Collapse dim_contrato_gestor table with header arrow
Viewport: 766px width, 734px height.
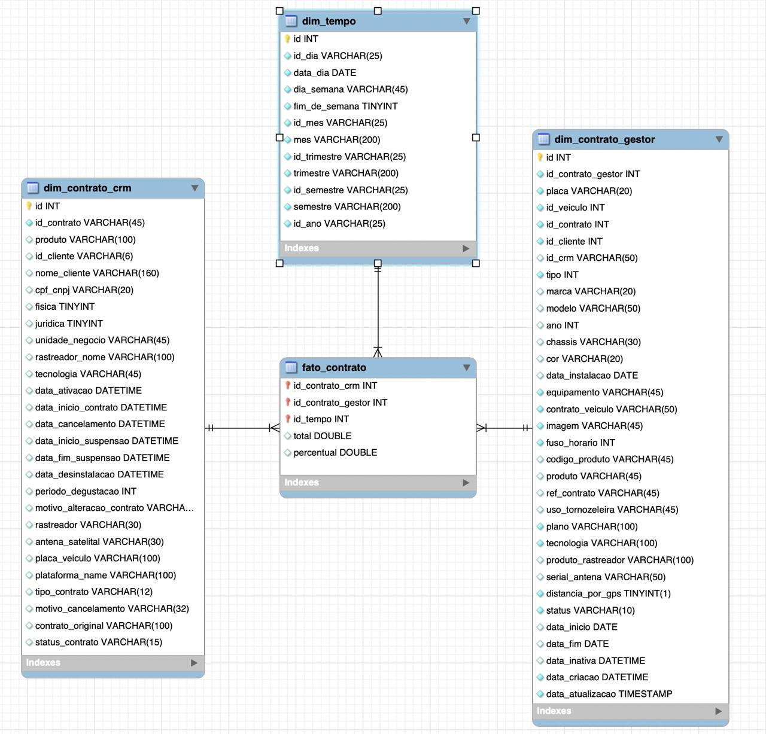coord(719,139)
